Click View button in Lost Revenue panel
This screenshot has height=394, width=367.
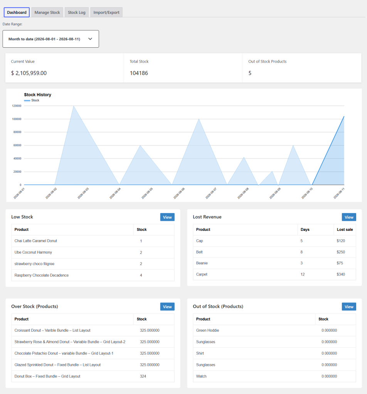[x=349, y=217]
